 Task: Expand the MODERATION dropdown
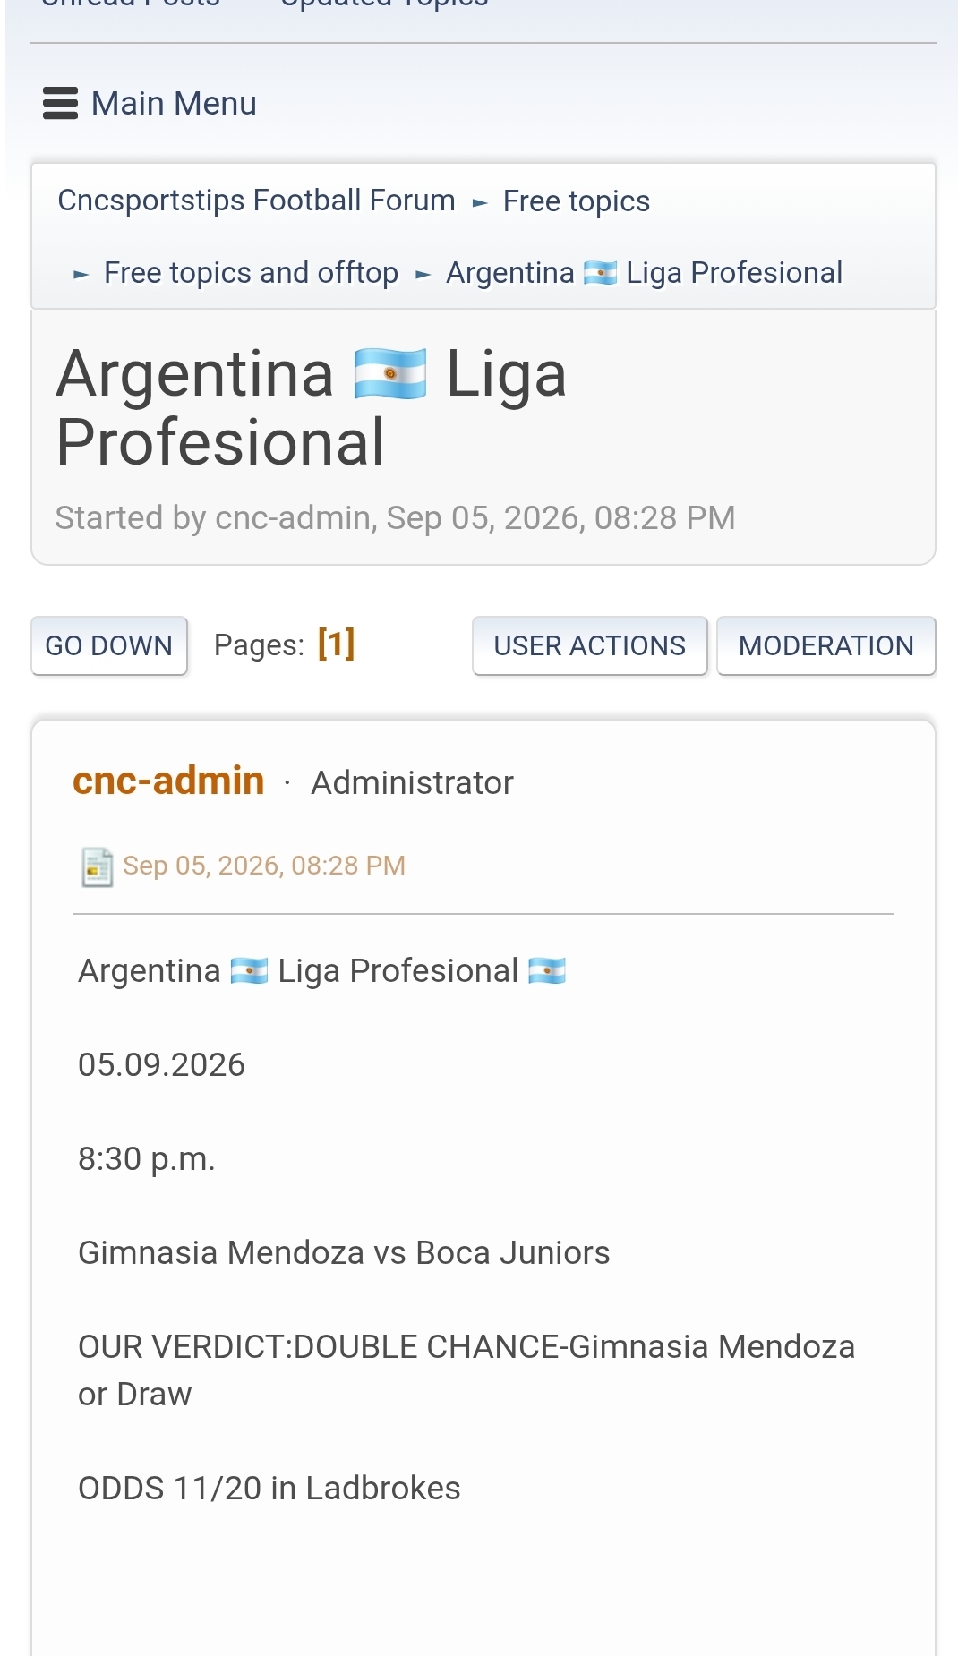click(x=826, y=645)
